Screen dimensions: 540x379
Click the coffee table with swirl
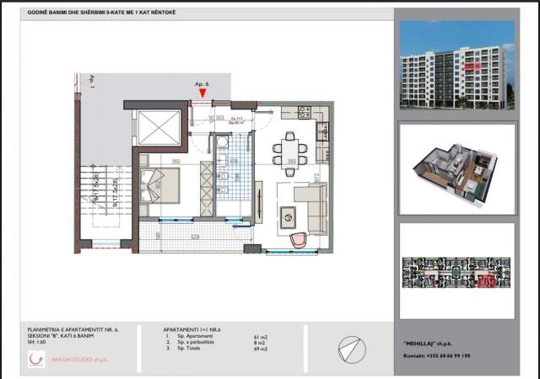pyautogui.click(x=288, y=217)
